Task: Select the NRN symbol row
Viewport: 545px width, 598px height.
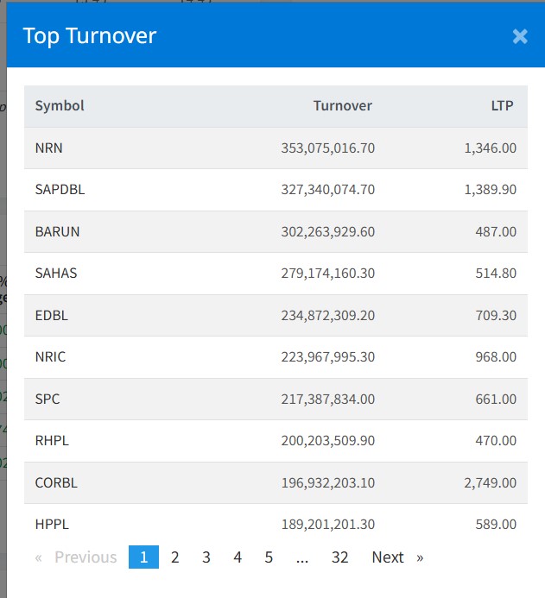Action: [49, 148]
